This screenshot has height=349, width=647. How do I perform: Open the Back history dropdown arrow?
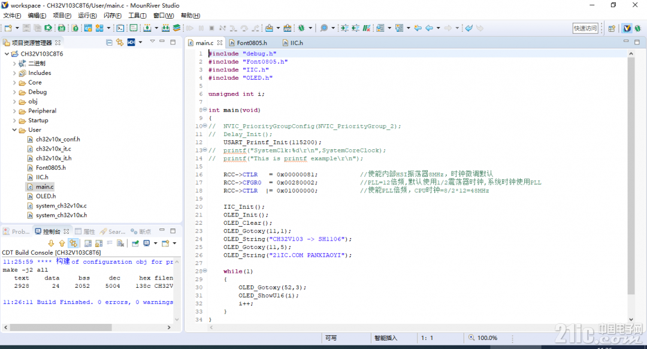click(x=438, y=28)
